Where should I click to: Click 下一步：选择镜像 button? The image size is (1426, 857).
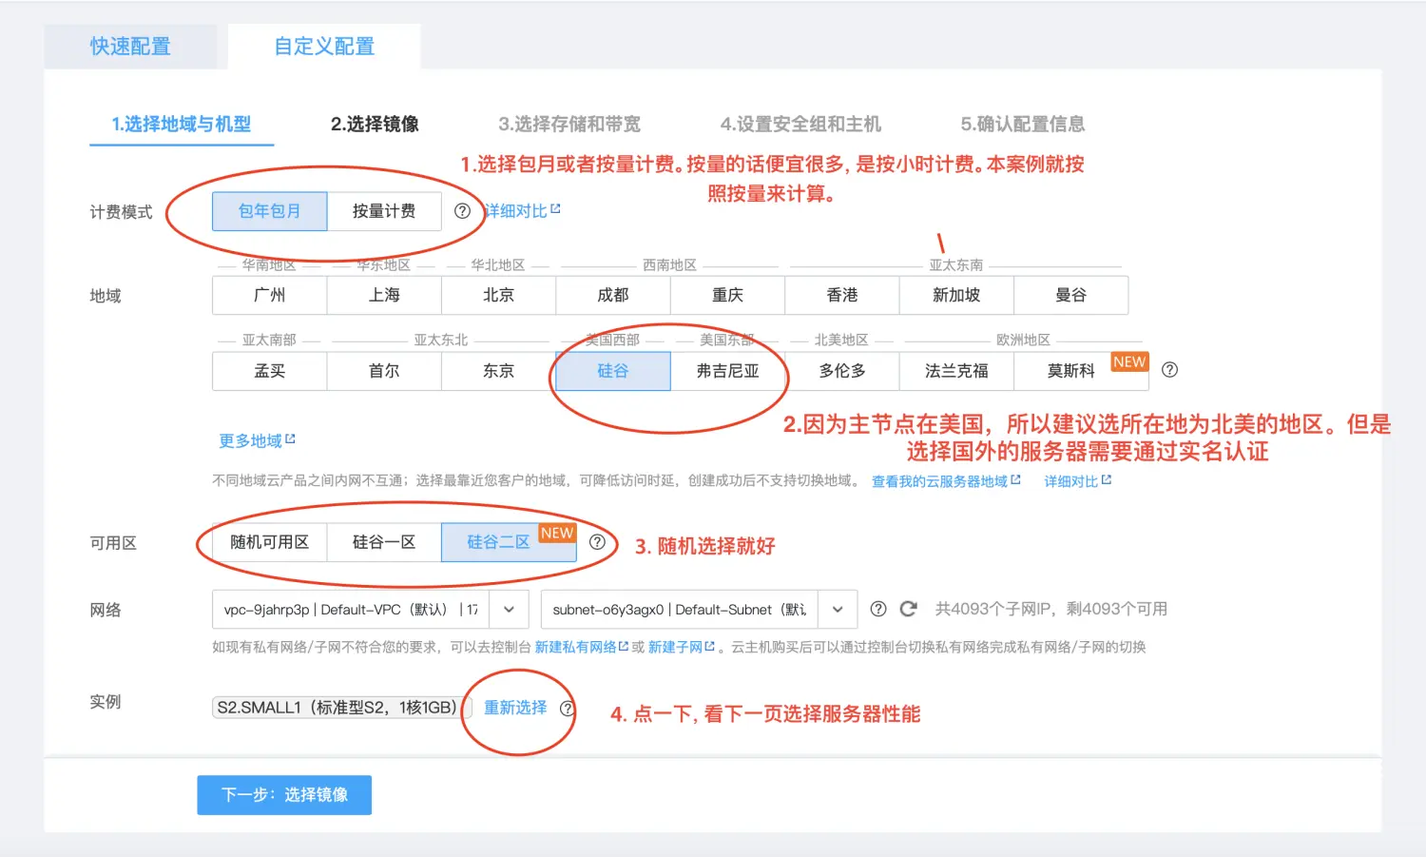point(284,795)
